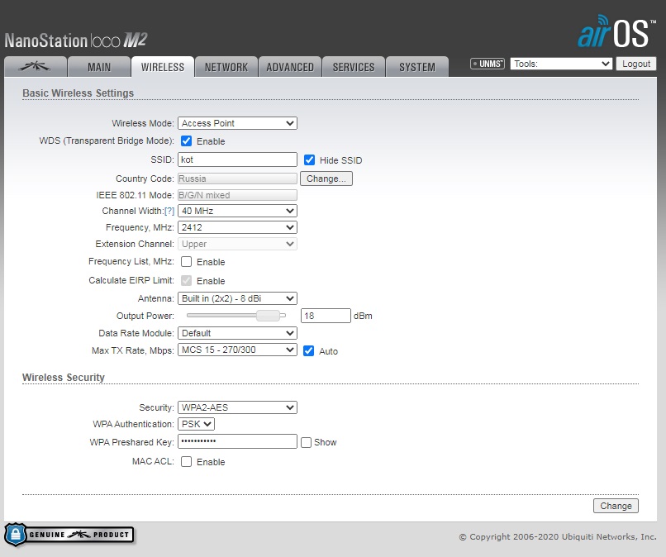This screenshot has width=666, height=557.
Task: Click the Output Power slider handle
Action: point(268,316)
